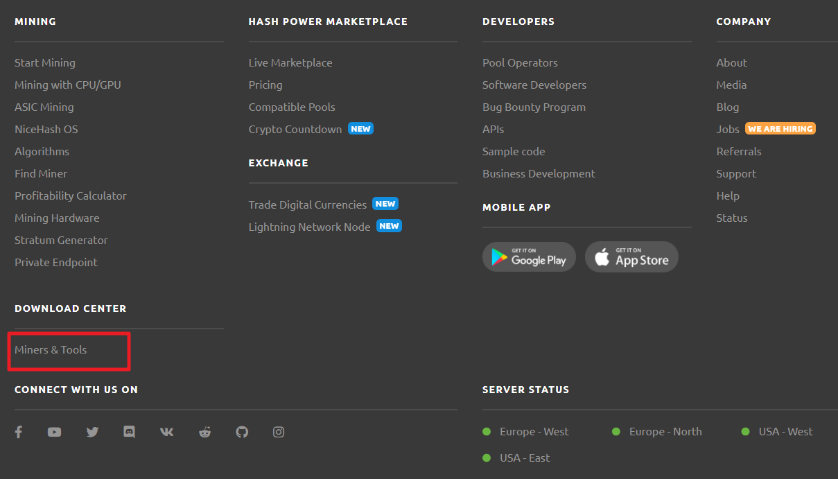Go to the Media page

[x=731, y=85]
